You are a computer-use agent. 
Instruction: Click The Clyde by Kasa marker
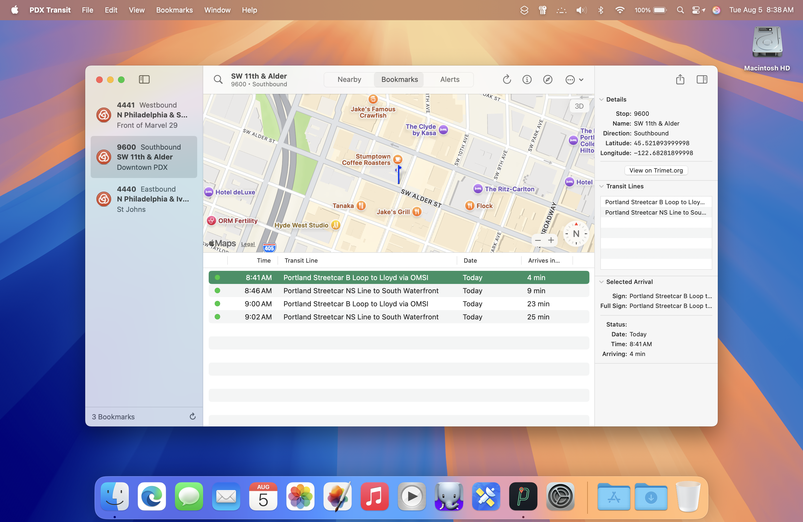coord(443,129)
